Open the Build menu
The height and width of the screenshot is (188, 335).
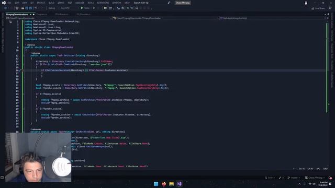pyautogui.click(x=51, y=3)
